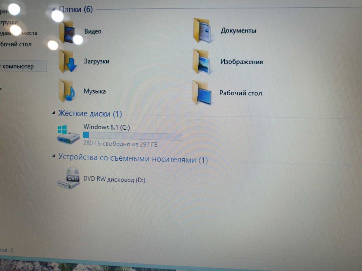Click the Документы folder label
Viewport: 362px width, 271px height.
pyautogui.click(x=239, y=31)
